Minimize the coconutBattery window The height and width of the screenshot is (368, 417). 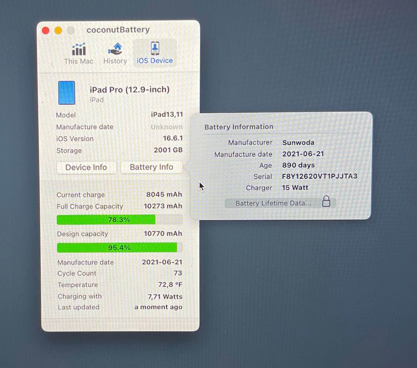point(58,30)
